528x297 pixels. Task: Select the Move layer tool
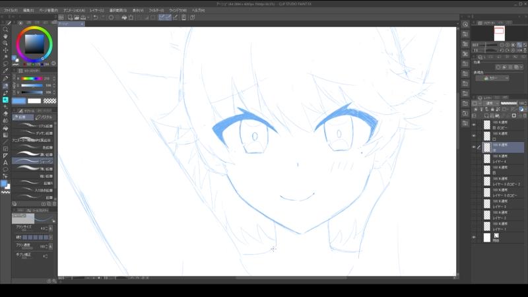5,50
